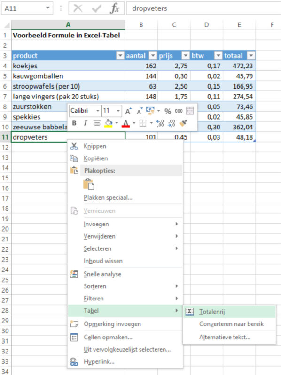Click Italic in the mini toolbar
Screen dimensions: 281x375
tap(85, 123)
